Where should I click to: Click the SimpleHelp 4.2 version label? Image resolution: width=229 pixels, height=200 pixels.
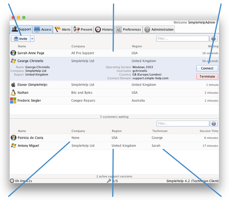(192, 181)
